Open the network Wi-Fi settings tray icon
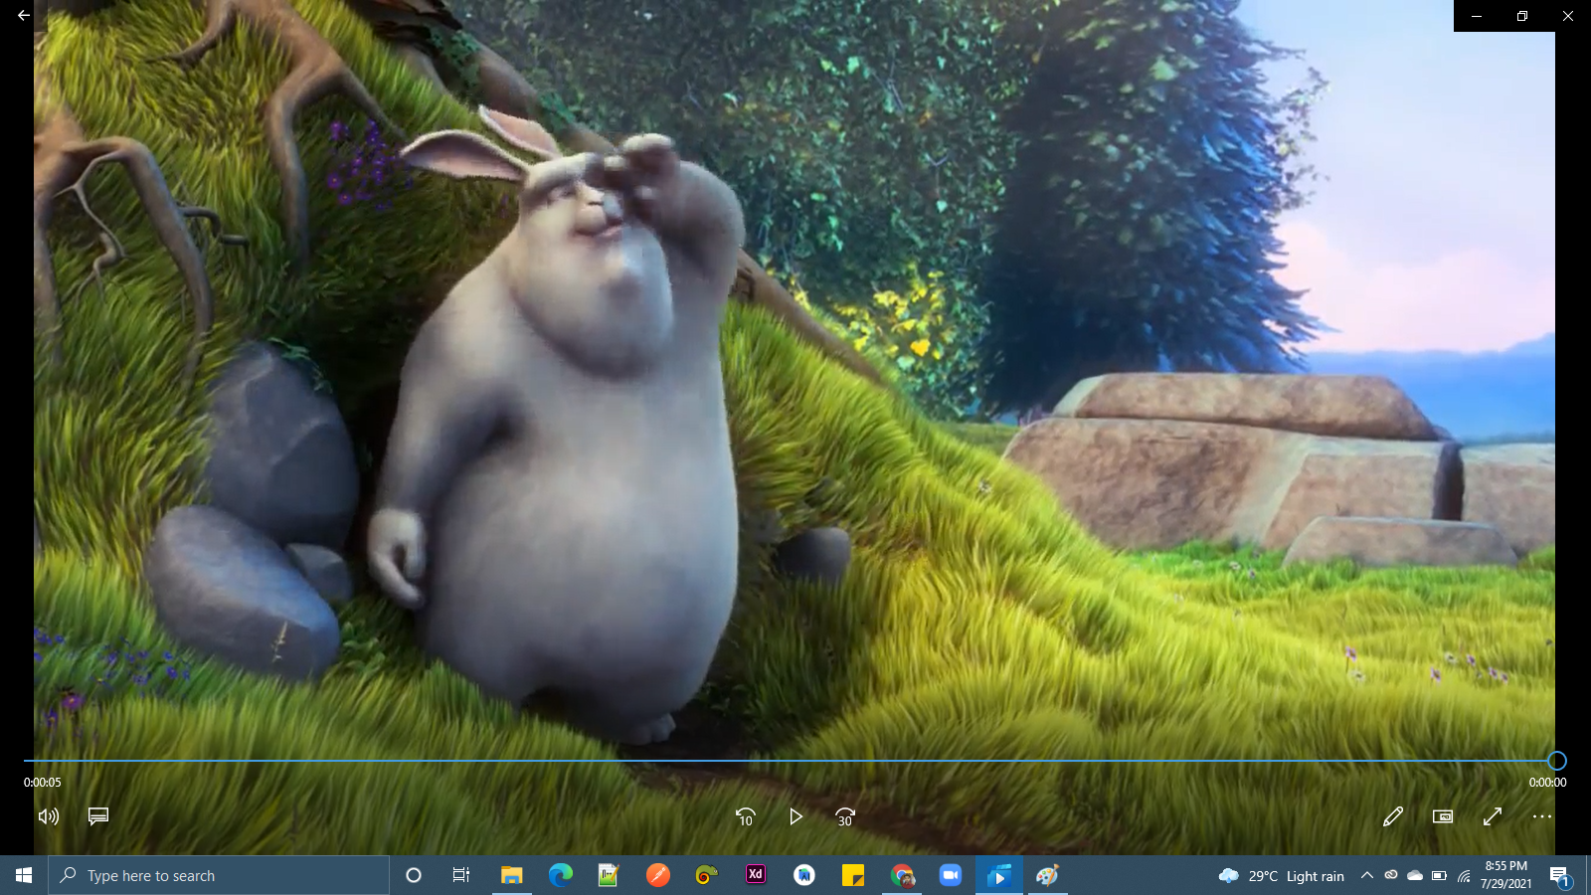The height and width of the screenshot is (895, 1591). point(1464,876)
